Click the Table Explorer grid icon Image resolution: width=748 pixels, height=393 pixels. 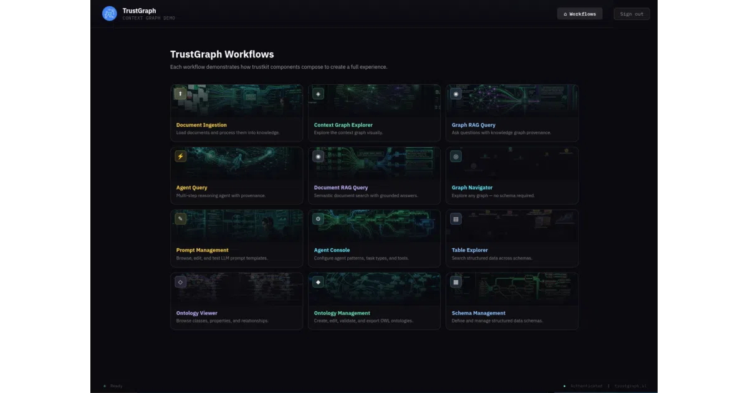pos(456,219)
